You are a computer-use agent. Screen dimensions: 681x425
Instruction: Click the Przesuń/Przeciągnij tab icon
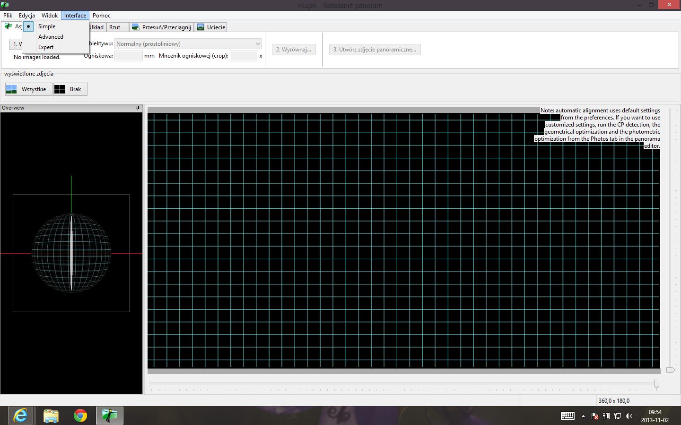(135, 27)
